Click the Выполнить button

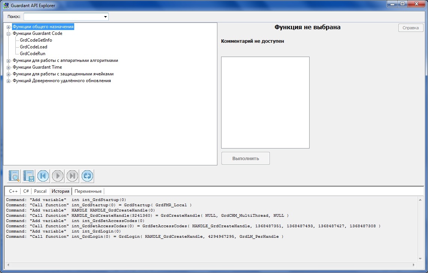tap(245, 158)
